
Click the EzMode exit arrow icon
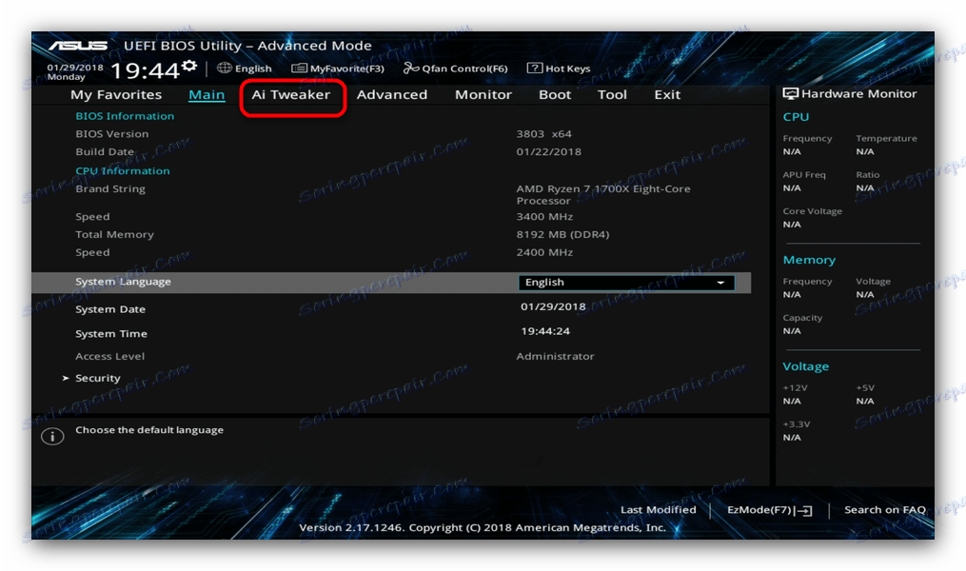click(803, 511)
